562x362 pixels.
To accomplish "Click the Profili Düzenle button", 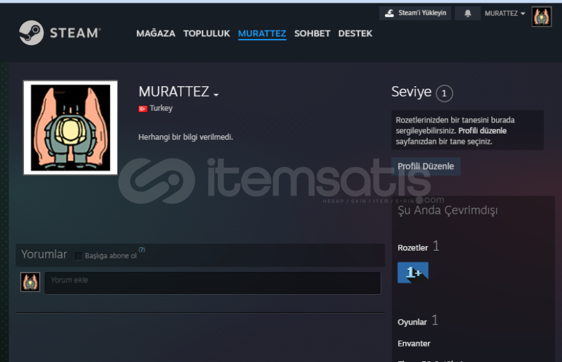I will (426, 166).
